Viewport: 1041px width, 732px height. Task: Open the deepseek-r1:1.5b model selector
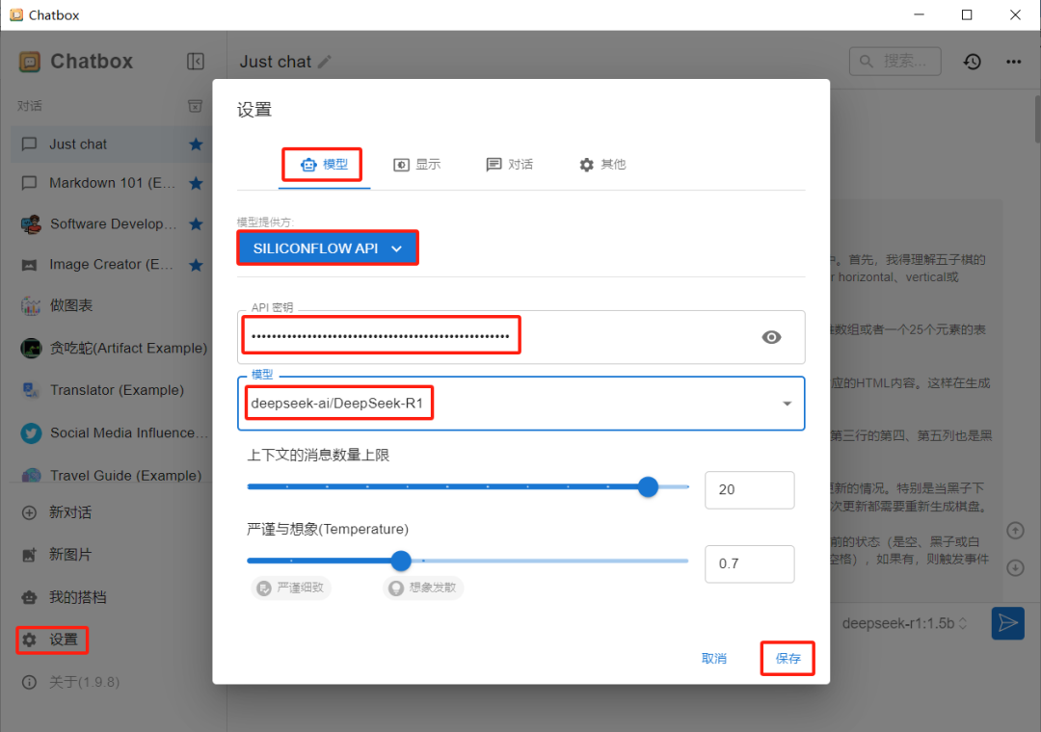pyautogui.click(x=904, y=624)
